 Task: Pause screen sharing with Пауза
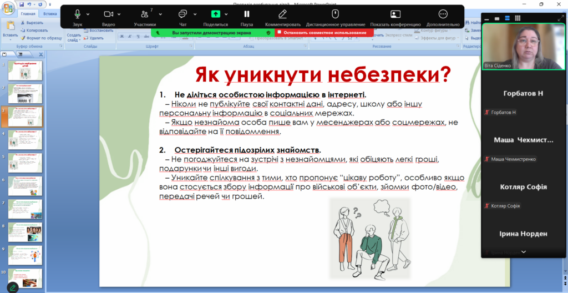[247, 14]
